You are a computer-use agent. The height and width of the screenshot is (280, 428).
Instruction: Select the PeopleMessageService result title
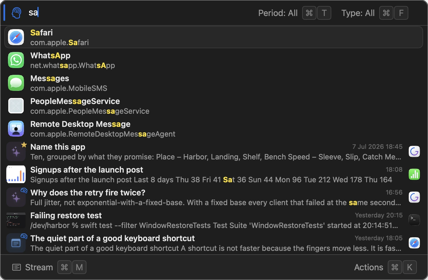point(75,101)
